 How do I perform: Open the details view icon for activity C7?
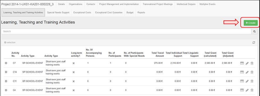pyautogui.click(x=242, y=63)
